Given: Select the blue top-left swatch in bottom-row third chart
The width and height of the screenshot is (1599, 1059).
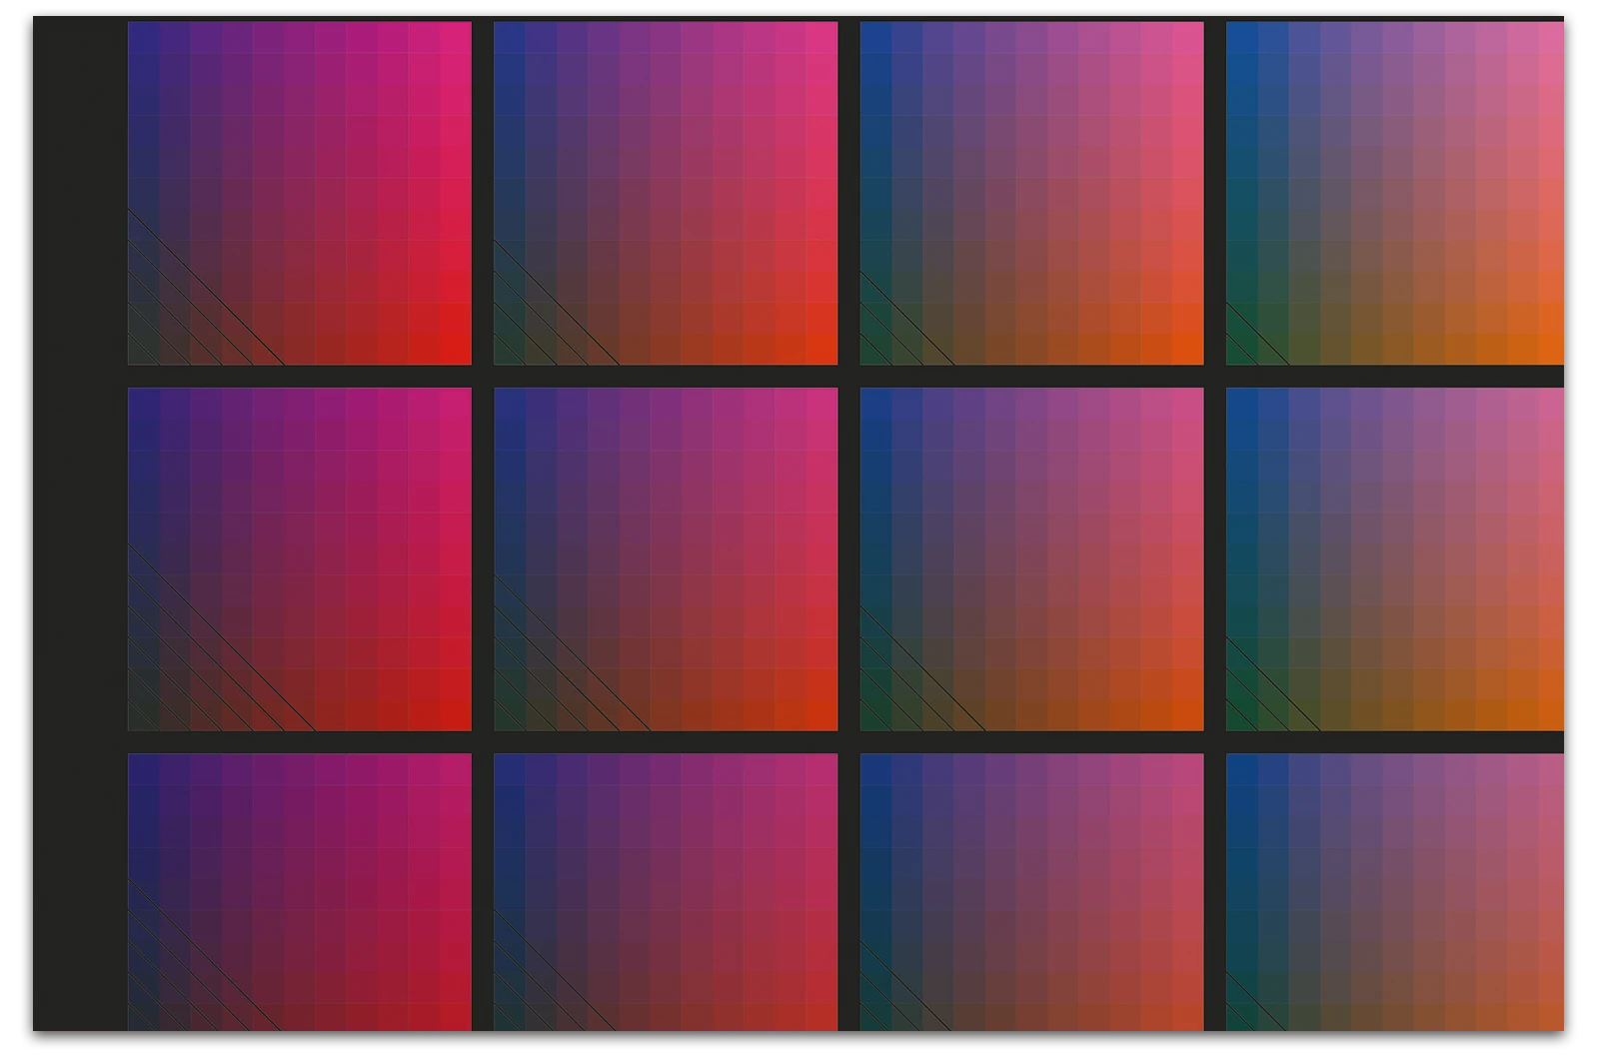Looking at the screenshot, I should 876,769.
